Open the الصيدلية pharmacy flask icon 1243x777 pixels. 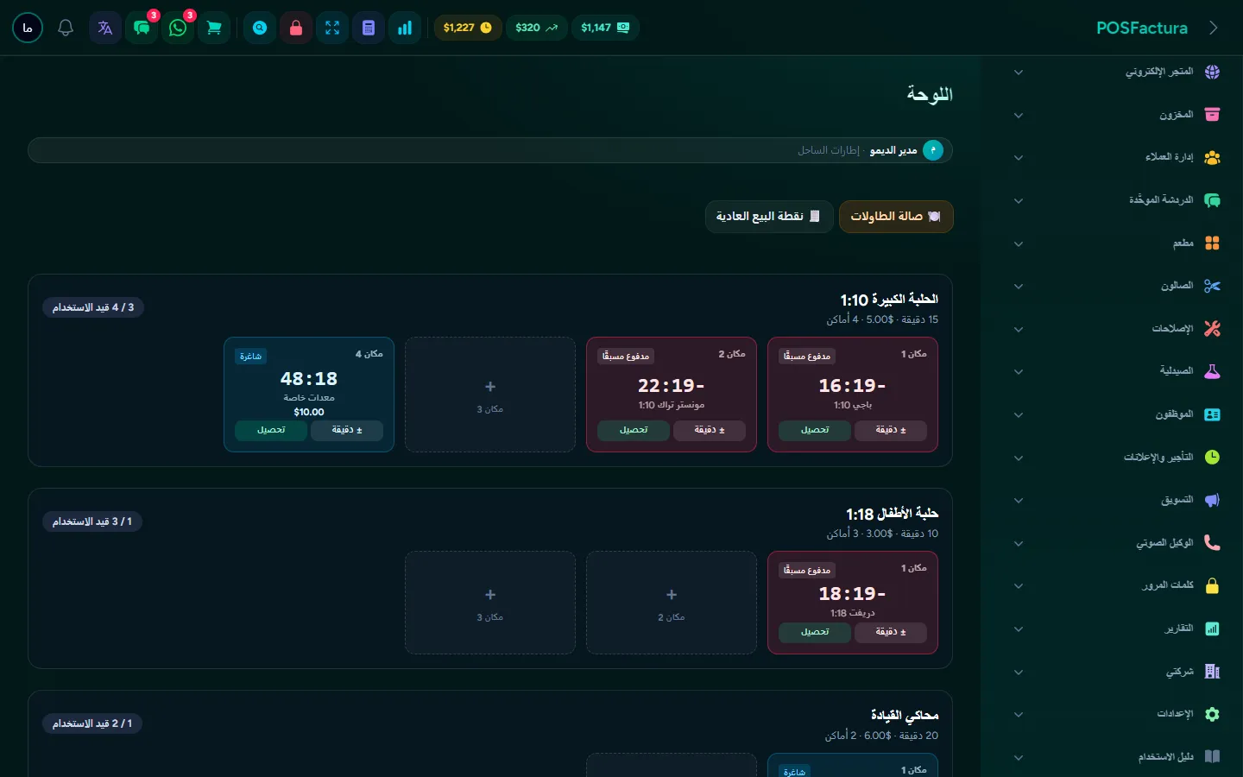1212,371
